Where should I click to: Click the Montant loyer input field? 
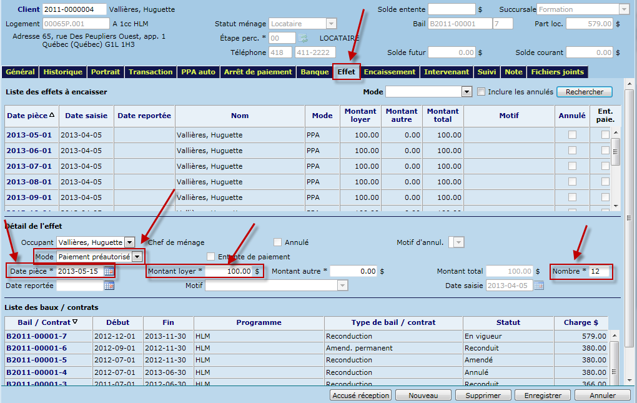coord(228,272)
